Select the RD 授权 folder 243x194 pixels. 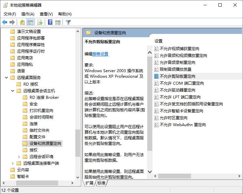click(x=31, y=84)
